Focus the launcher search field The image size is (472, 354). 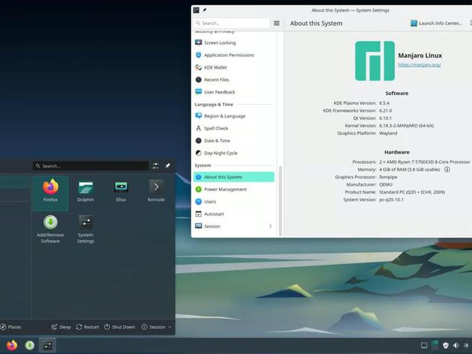(x=91, y=166)
